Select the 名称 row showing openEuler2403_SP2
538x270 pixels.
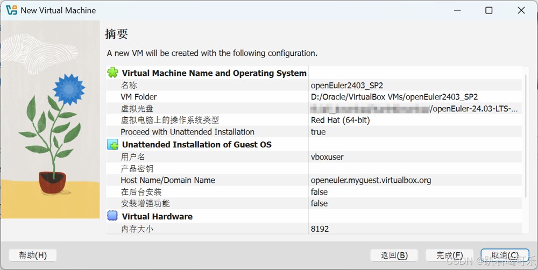pos(312,85)
